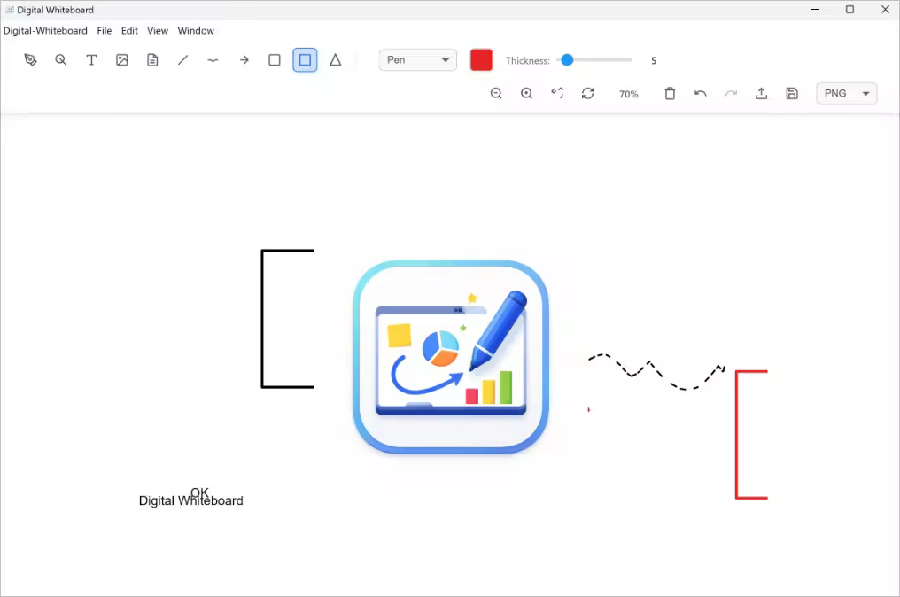The width and height of the screenshot is (900, 597).
Task: Click the Clear canvas trash icon
Action: 670,93
